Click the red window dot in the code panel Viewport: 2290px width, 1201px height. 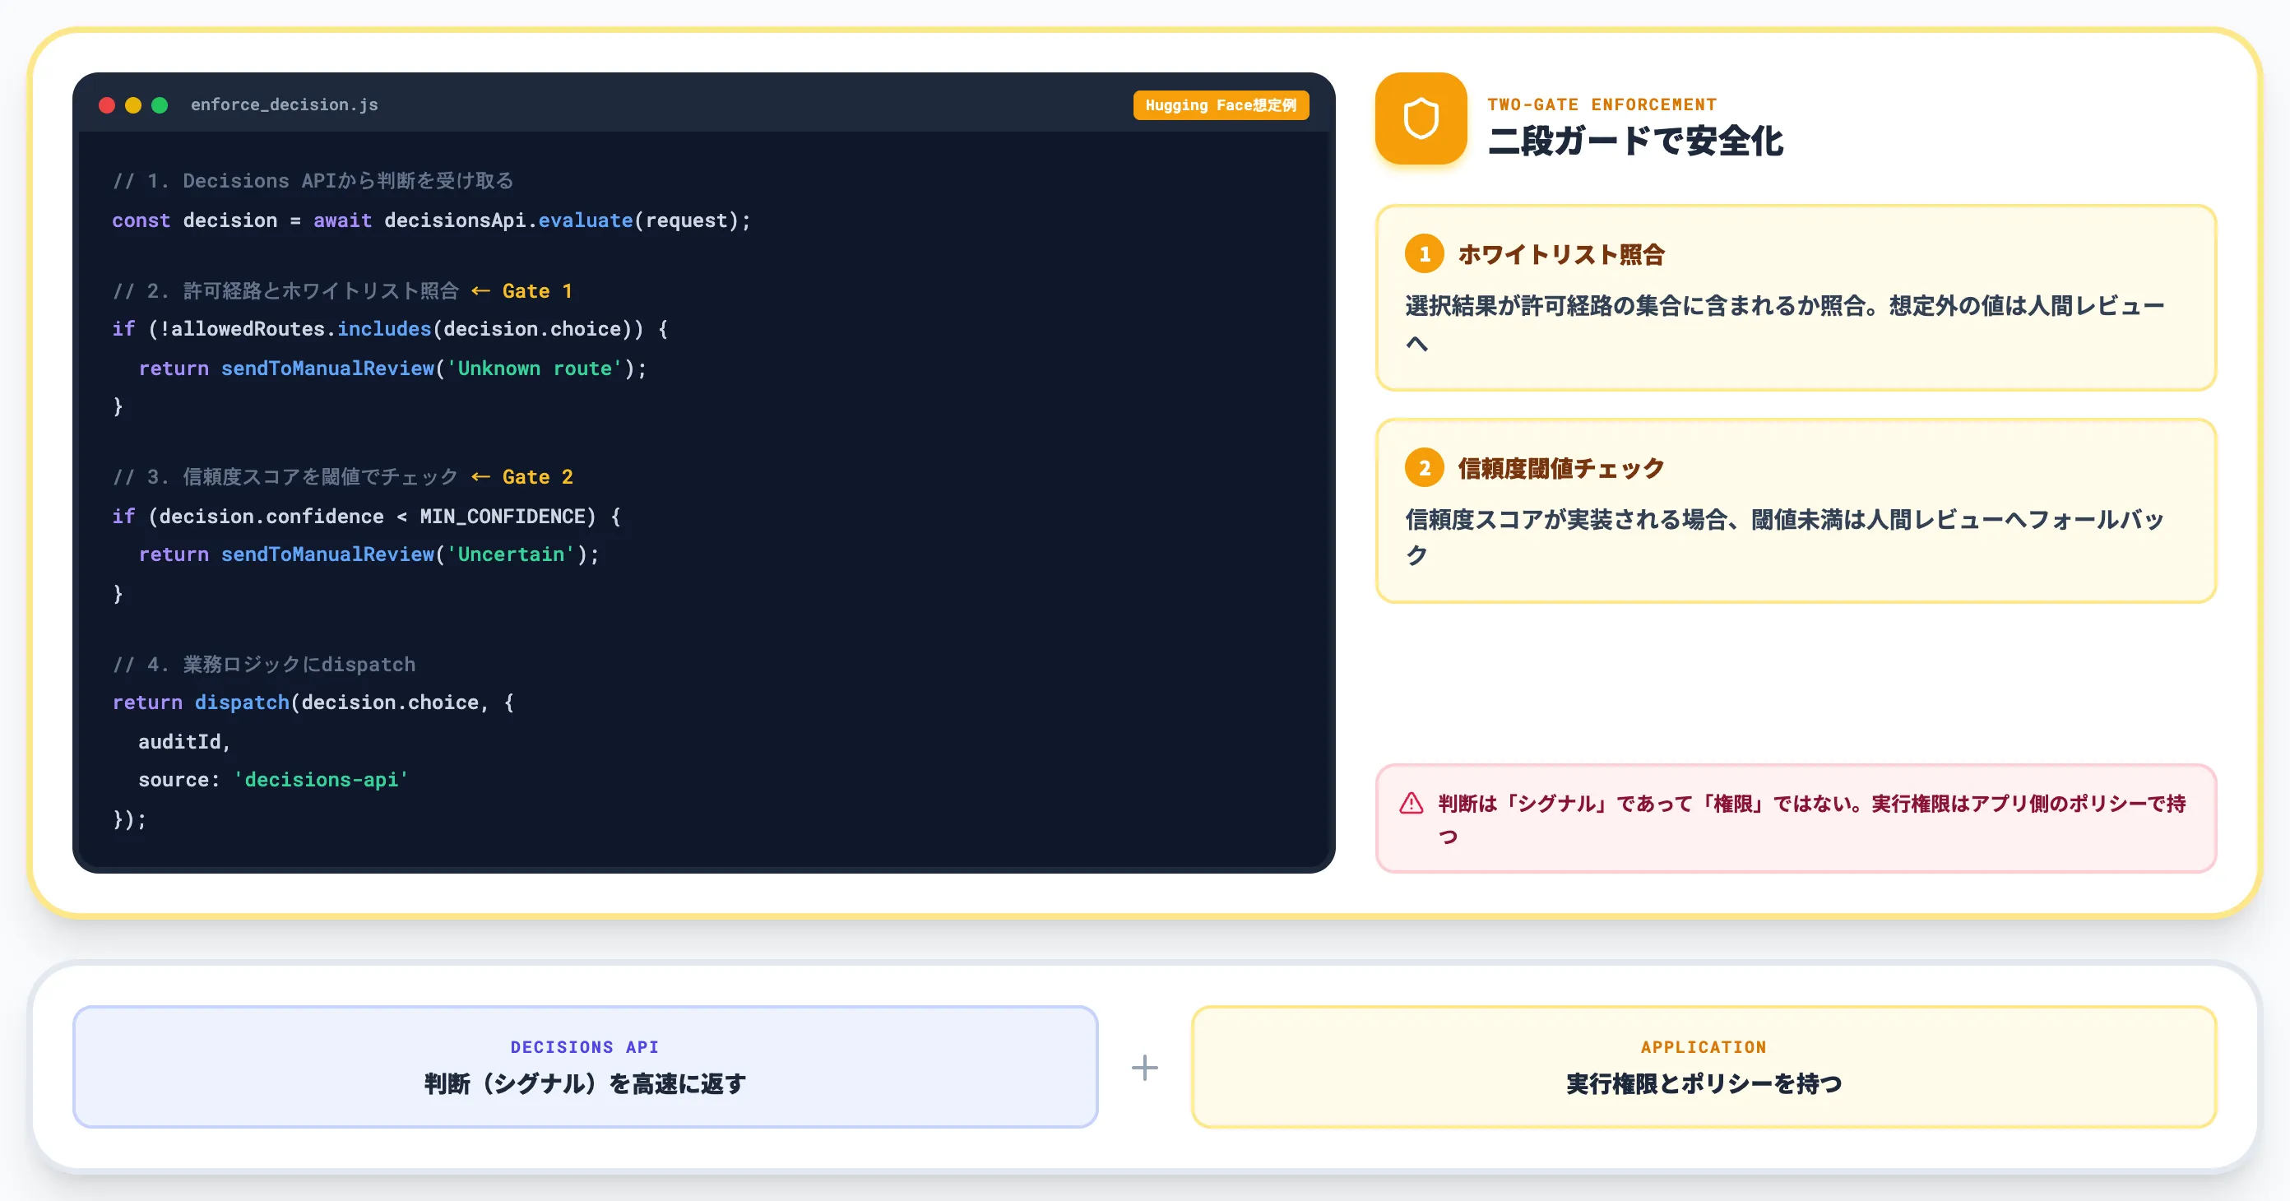click(x=107, y=105)
